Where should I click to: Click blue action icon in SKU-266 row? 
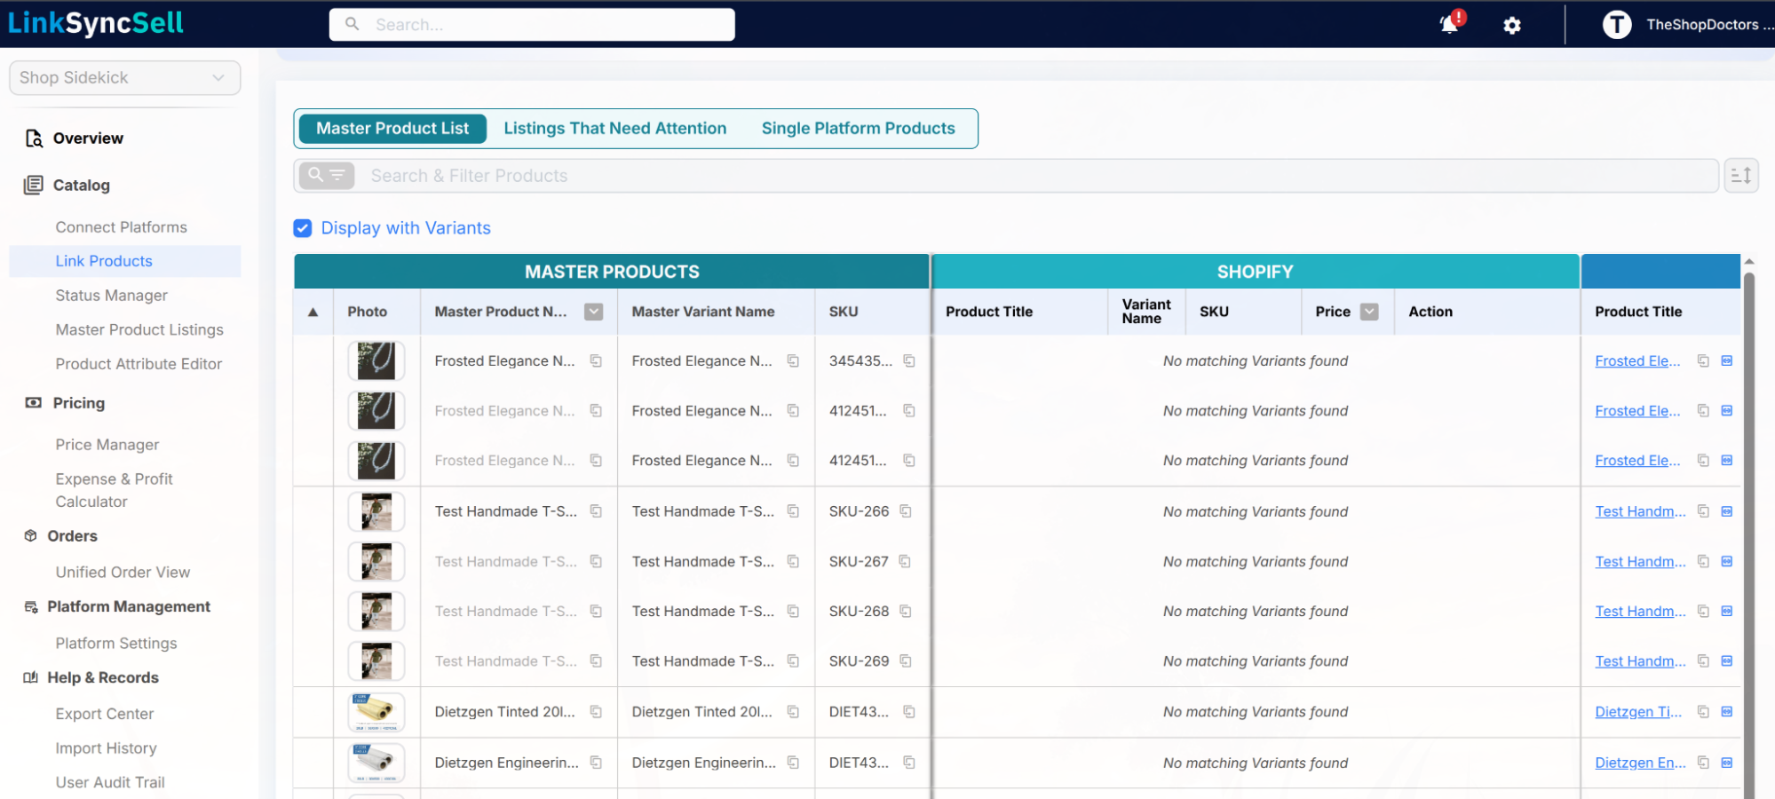1727,511
